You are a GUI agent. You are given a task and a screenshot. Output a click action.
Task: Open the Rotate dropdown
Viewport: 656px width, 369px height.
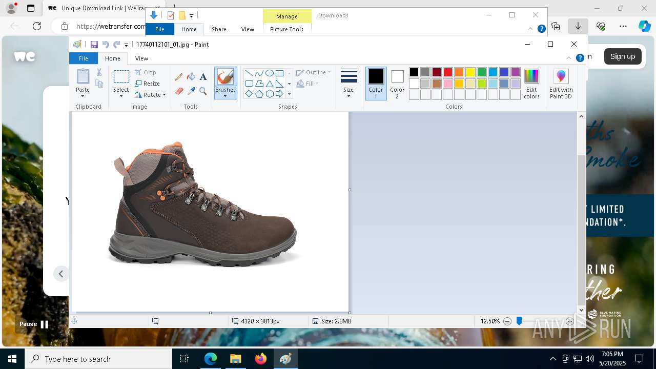coord(151,95)
